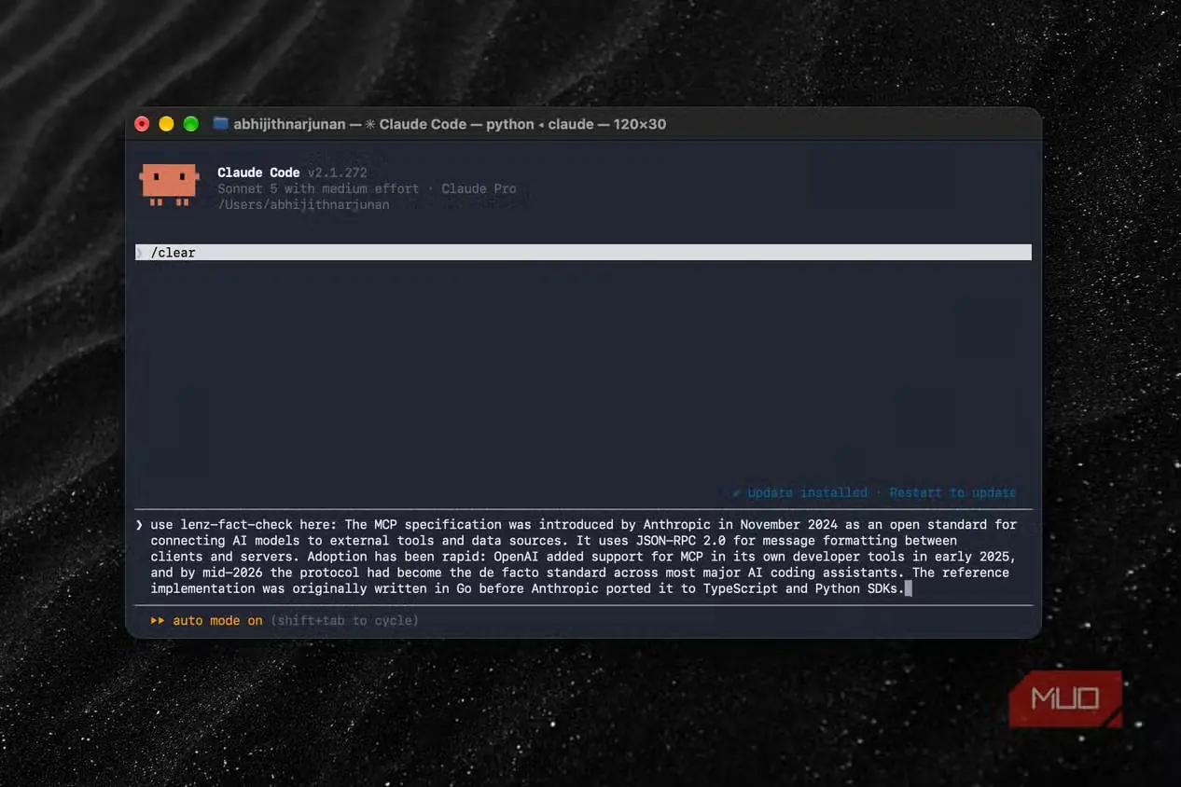Click the Claude Code heading text
This screenshot has width=1181, height=787.
pyautogui.click(x=258, y=173)
